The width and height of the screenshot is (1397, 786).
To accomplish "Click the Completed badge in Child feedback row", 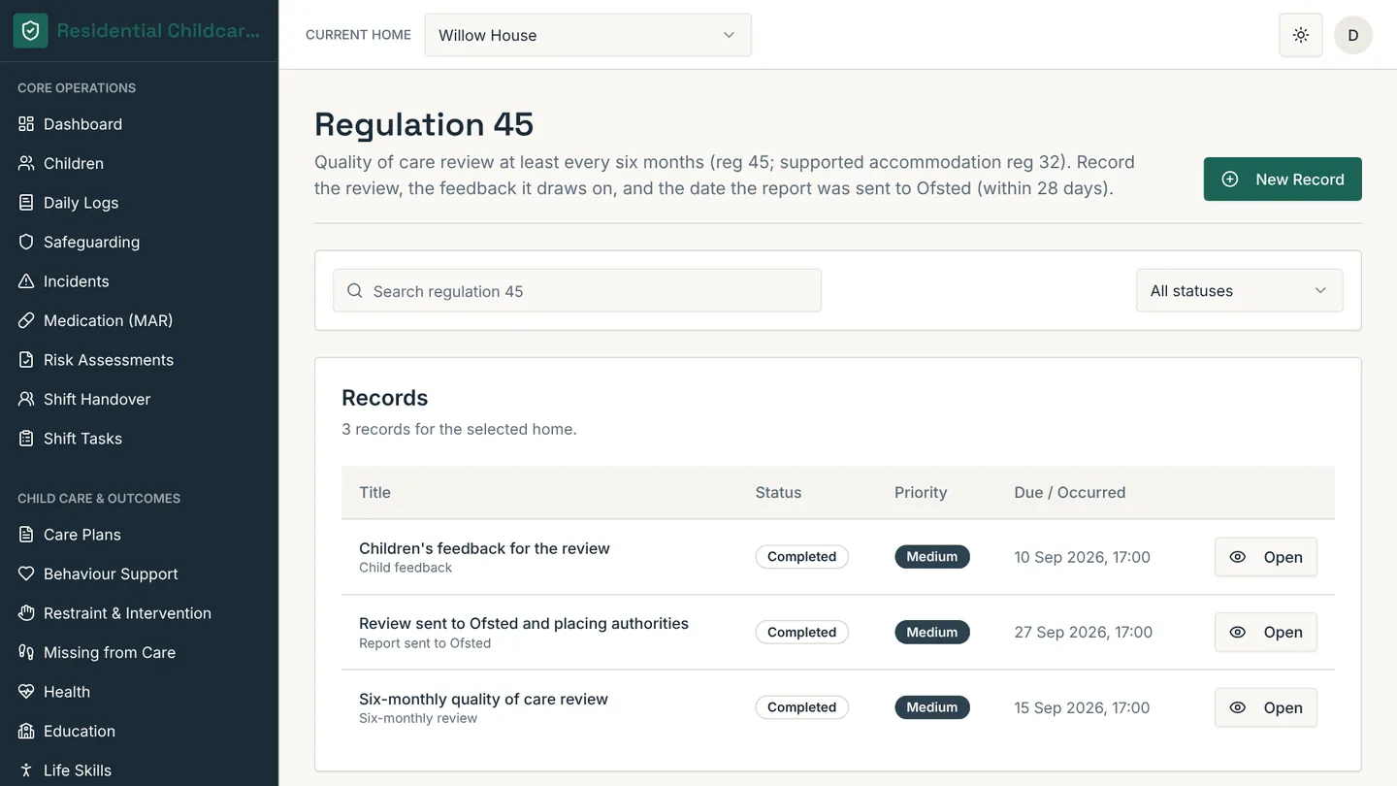I will pyautogui.click(x=802, y=557).
